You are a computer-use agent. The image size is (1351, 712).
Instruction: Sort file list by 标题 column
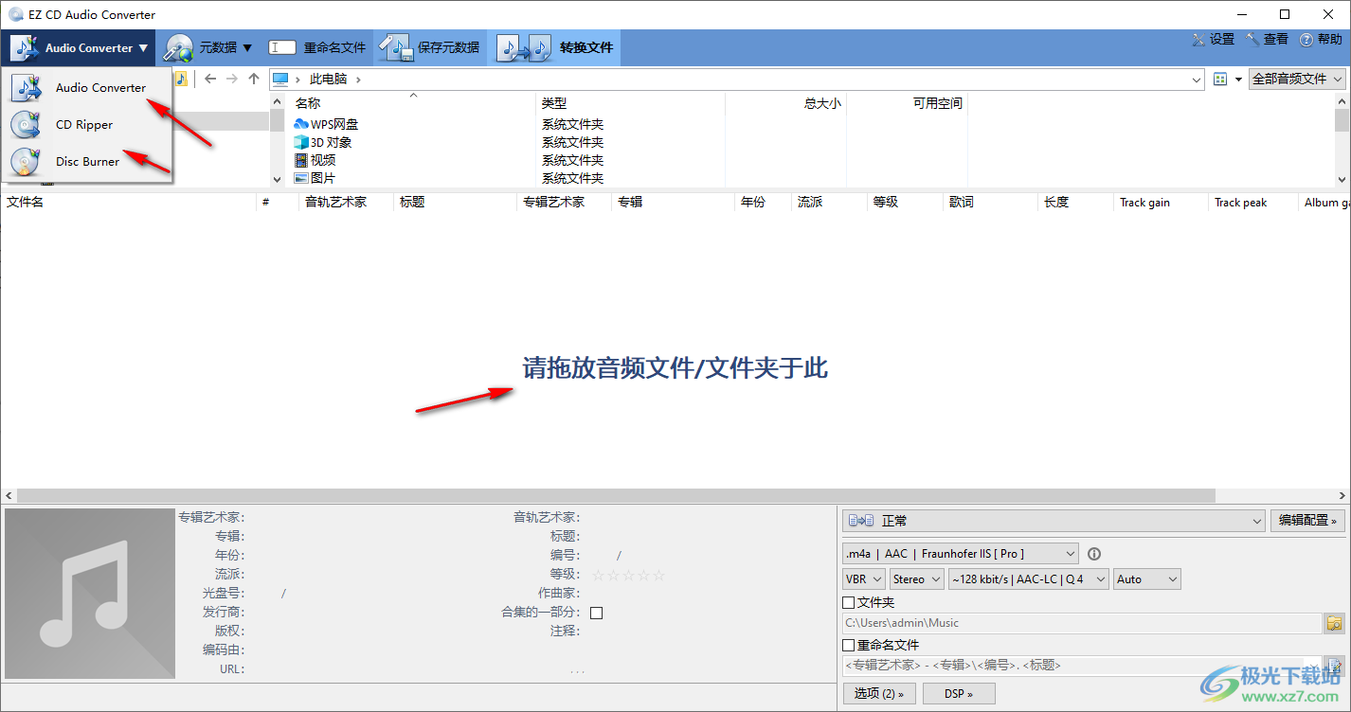455,202
